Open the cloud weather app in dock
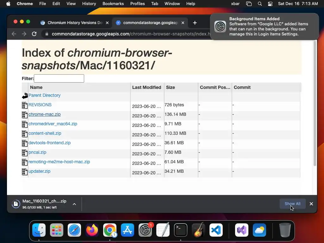Screen dimensions: 324x243 (259, 230)
